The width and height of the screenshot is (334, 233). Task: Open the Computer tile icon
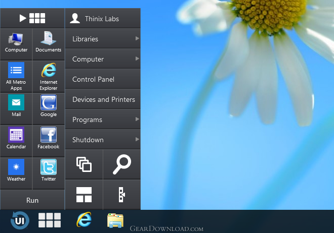[x=16, y=39]
